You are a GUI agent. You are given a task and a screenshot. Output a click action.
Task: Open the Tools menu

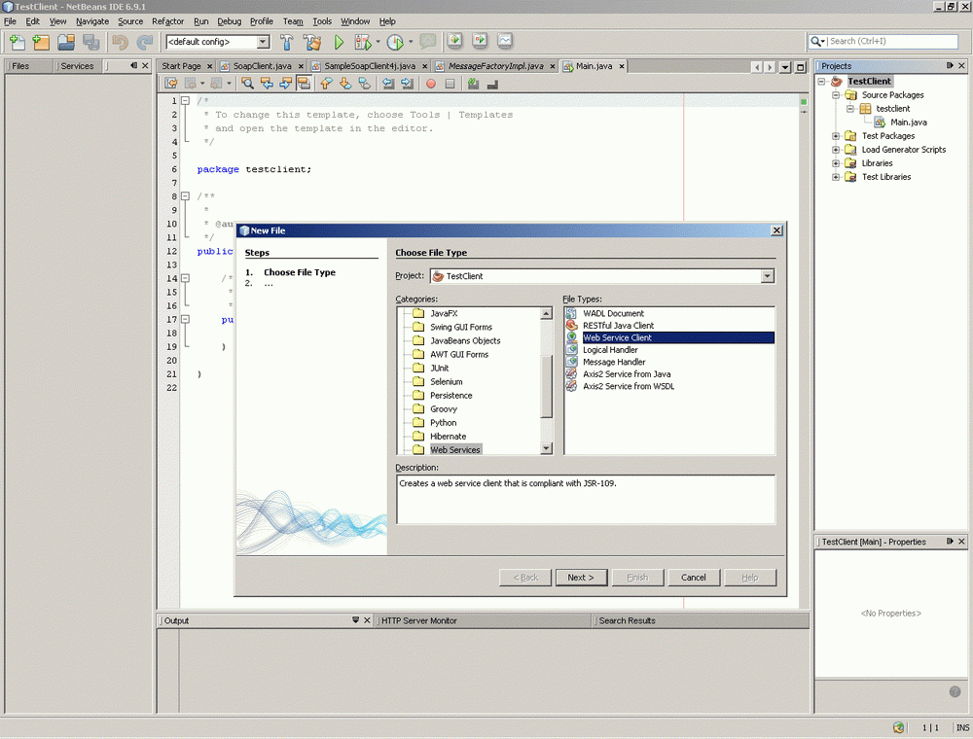[322, 21]
